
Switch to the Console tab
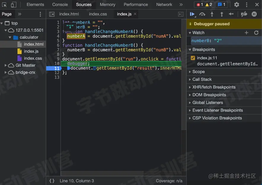(x=60, y=5)
